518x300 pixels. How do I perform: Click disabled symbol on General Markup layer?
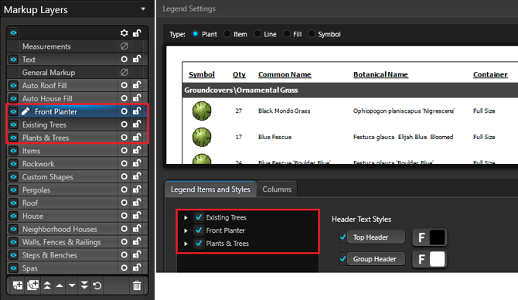point(124,73)
